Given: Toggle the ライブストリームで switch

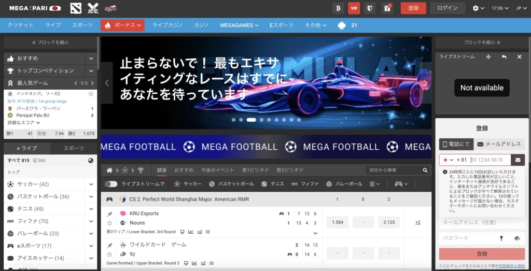Looking at the screenshot, I should (111, 184).
